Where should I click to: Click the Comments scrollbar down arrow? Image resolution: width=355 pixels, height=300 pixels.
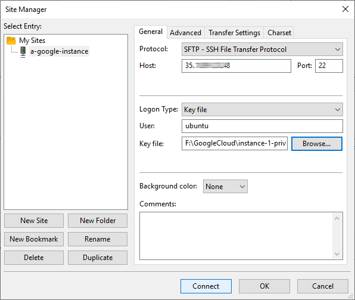pos(337,253)
